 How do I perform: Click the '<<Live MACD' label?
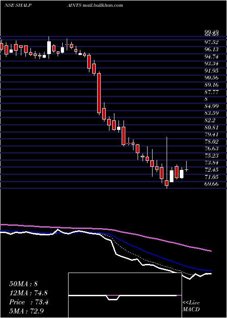(x=191, y=306)
